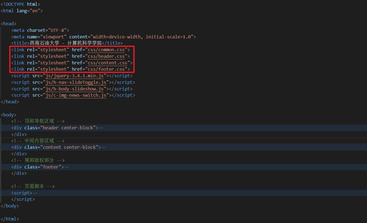Open js/c-img-news-switch.js script path

coord(76,95)
